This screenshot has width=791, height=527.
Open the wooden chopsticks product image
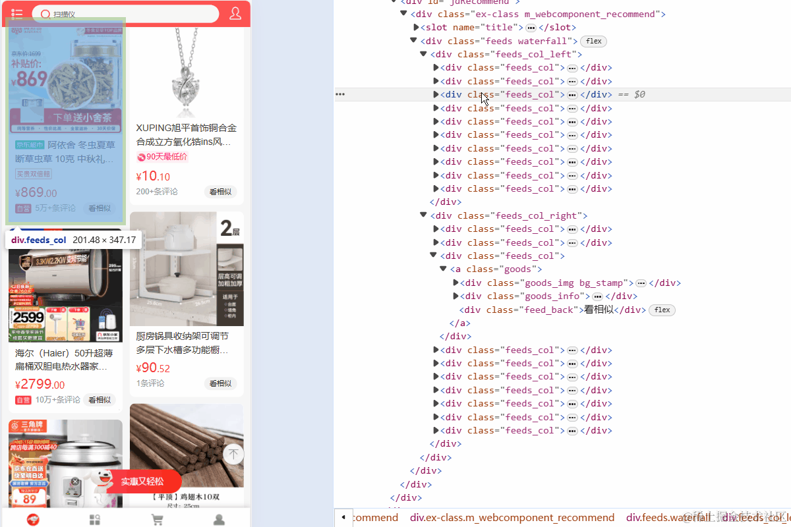tap(187, 456)
